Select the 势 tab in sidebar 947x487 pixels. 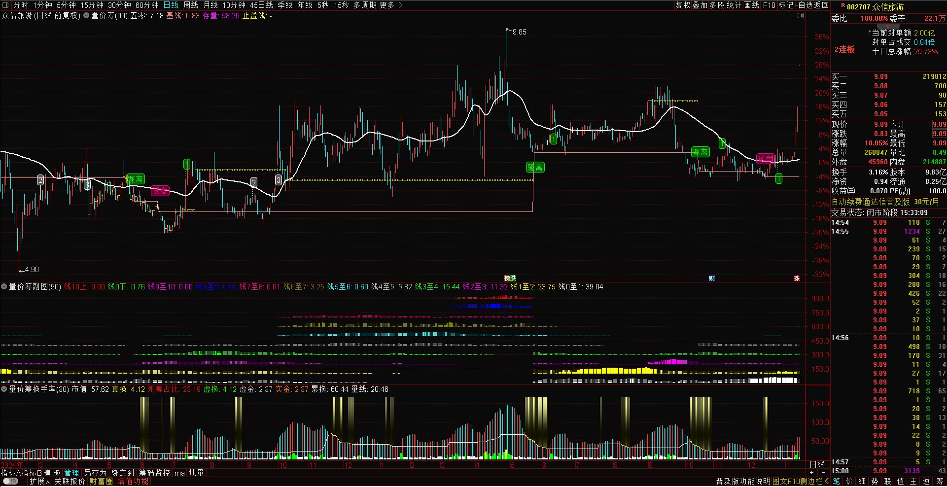[875, 482]
